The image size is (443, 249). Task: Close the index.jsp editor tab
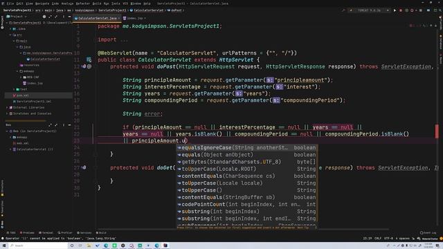145,19
